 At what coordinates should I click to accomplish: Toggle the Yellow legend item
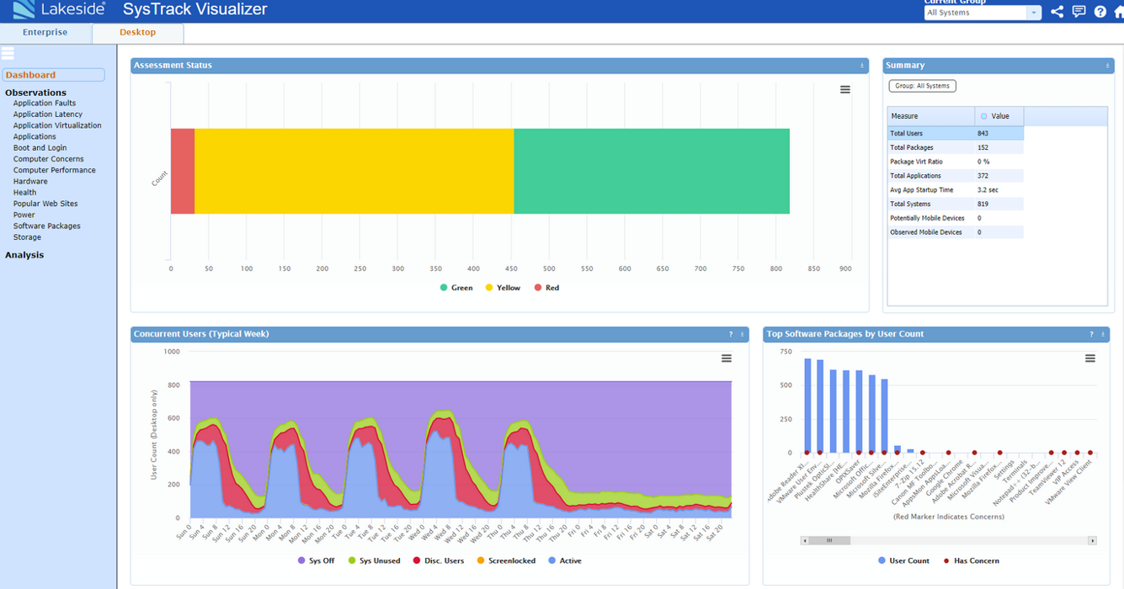503,288
